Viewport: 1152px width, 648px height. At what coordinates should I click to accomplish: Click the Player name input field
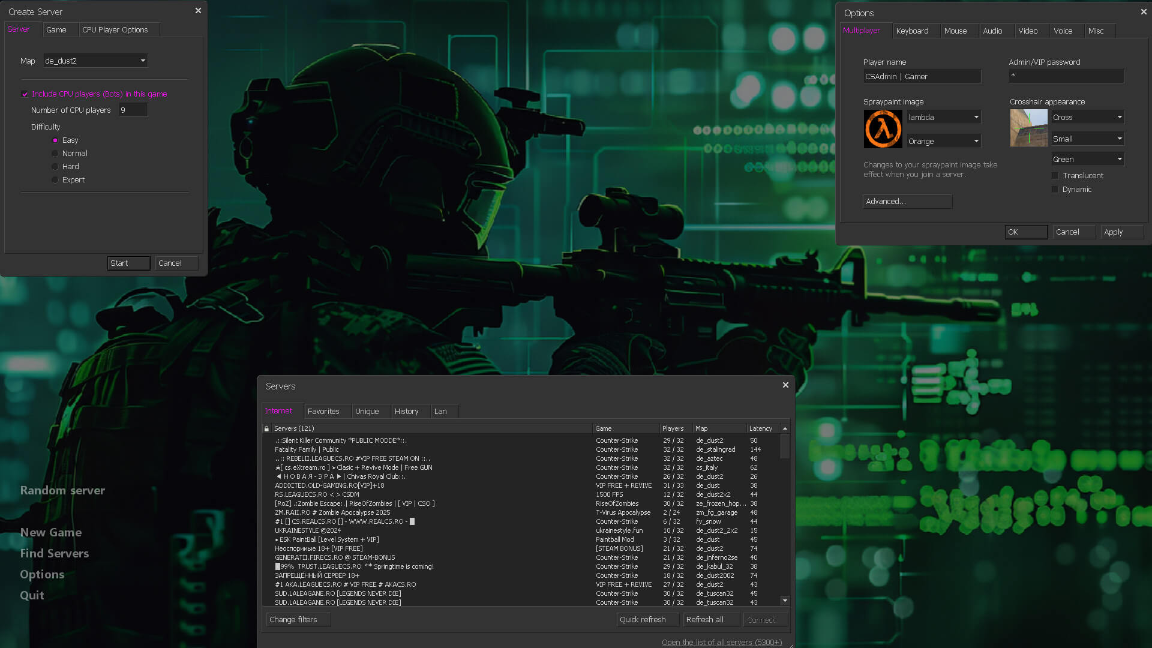click(x=922, y=76)
